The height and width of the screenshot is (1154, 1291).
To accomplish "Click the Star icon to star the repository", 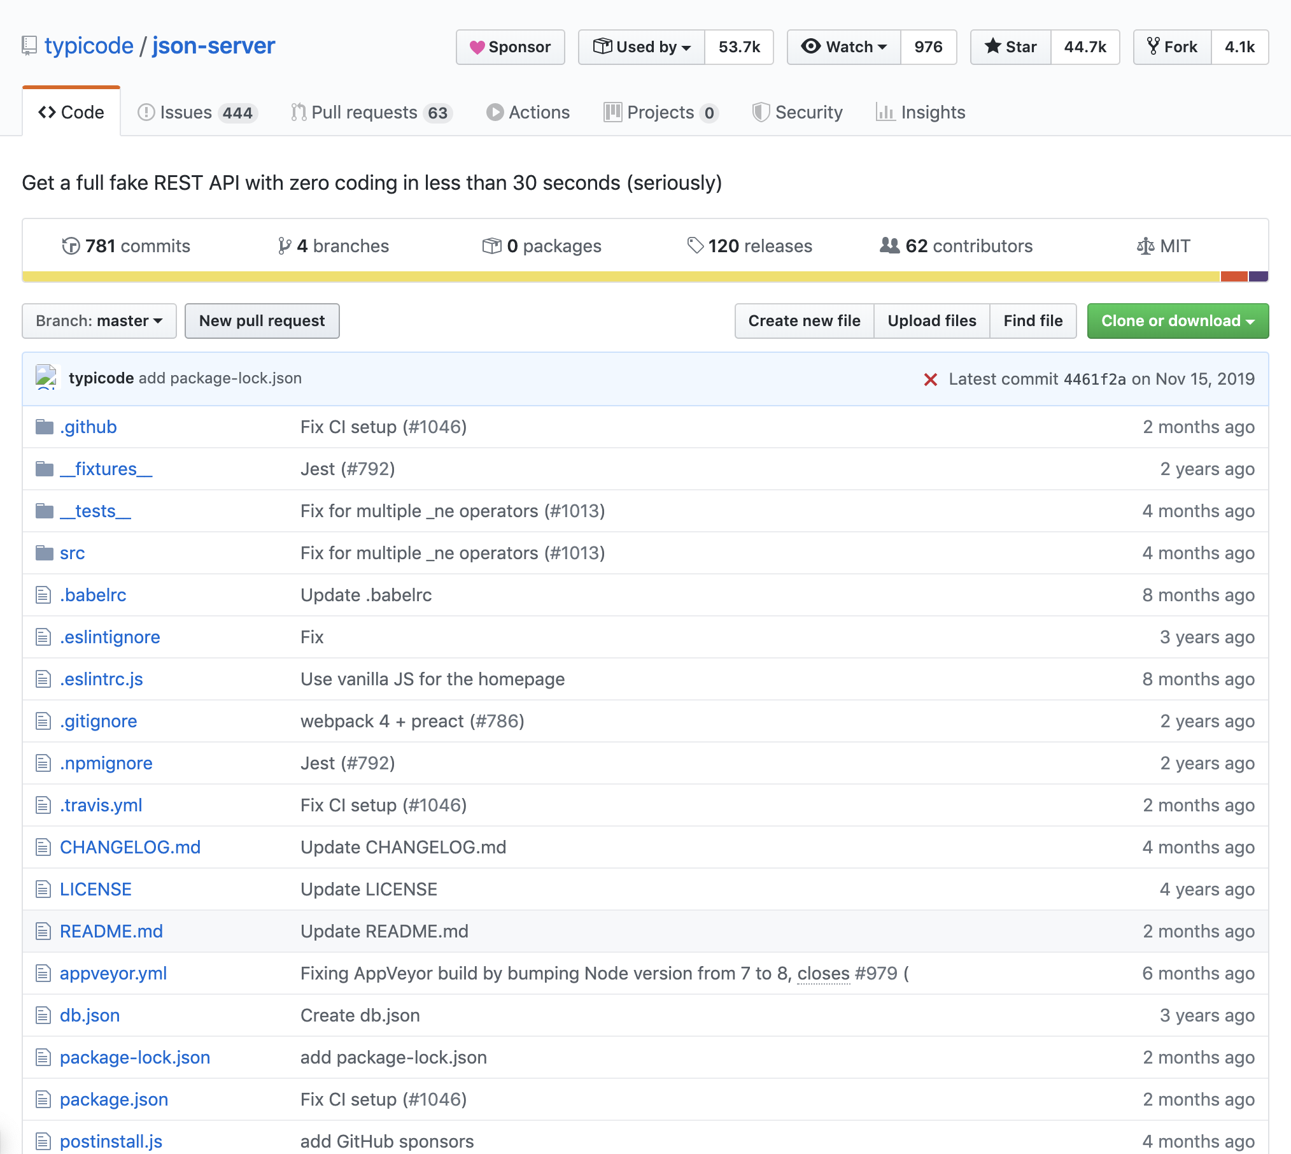I will coord(993,46).
